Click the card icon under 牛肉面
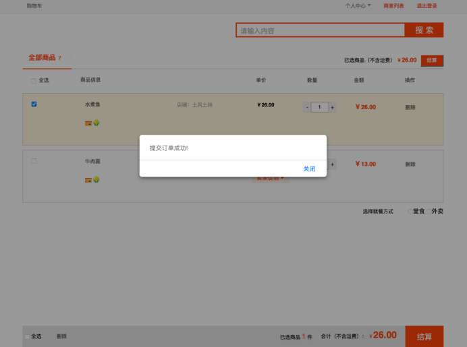 pos(88,180)
